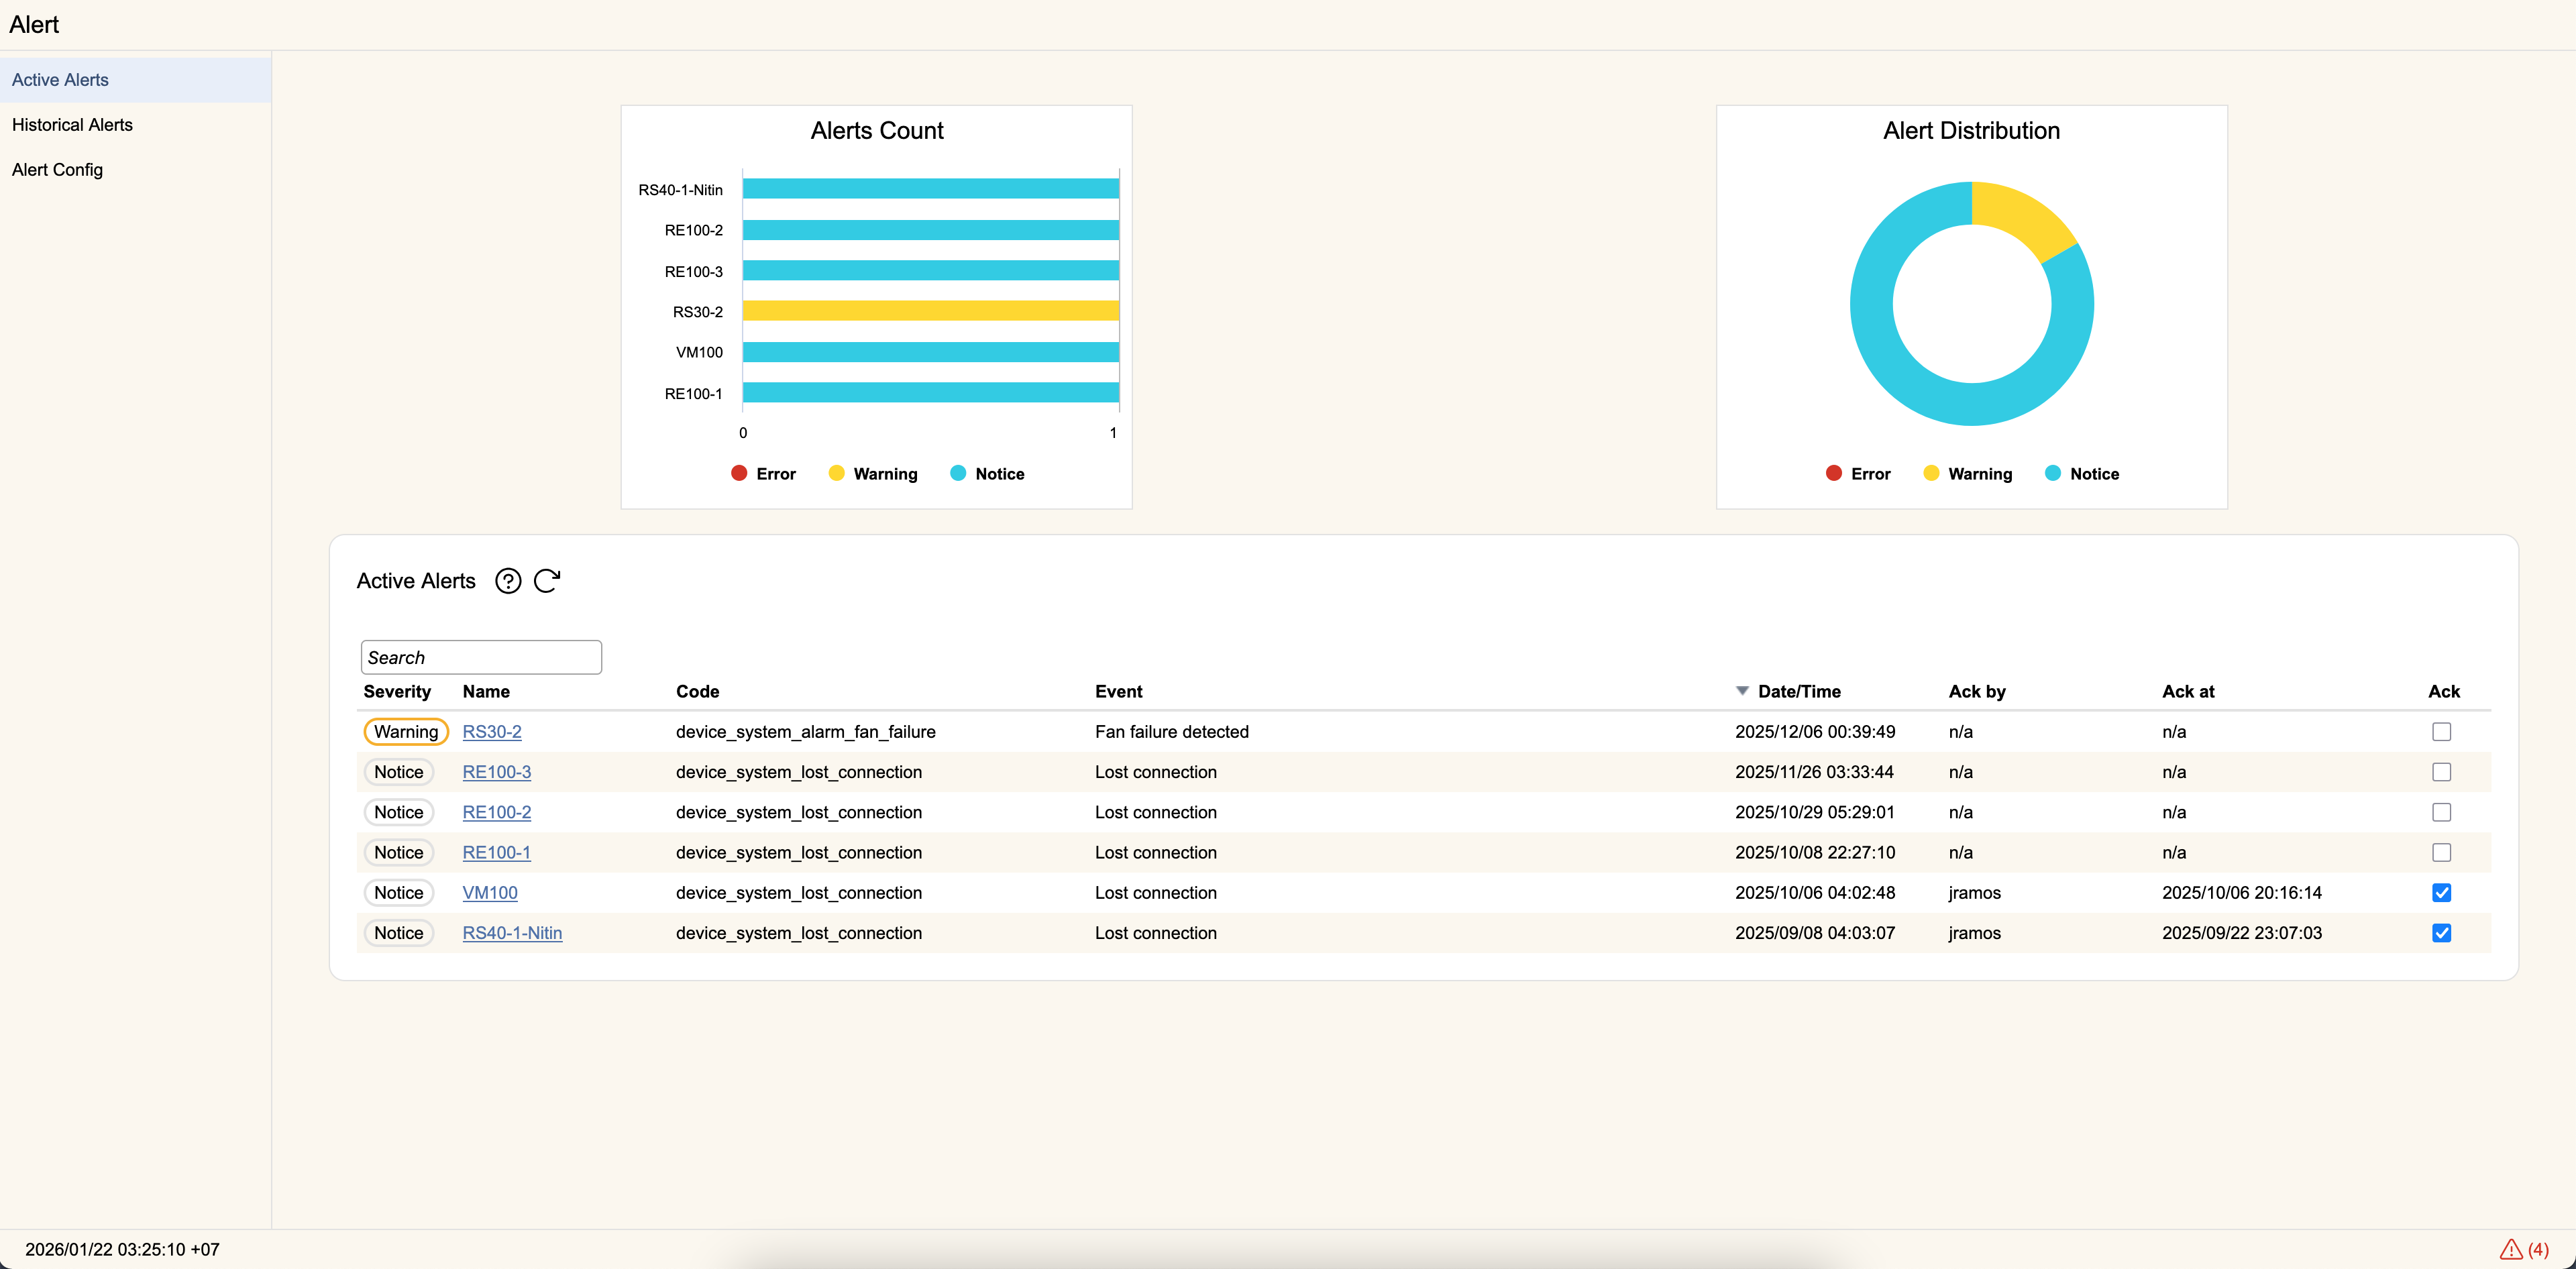Screen dimensions: 2576x1269
Task: Click the timestamp 2025/10/06 20:16:14
Action: 2242,892
